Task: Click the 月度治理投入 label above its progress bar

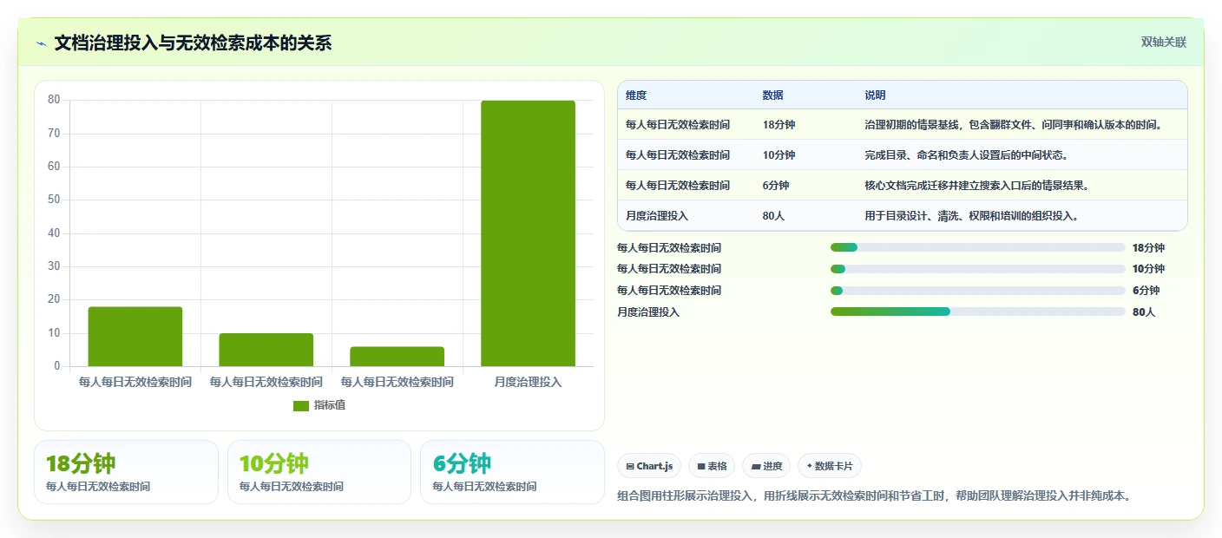Action: point(648,312)
